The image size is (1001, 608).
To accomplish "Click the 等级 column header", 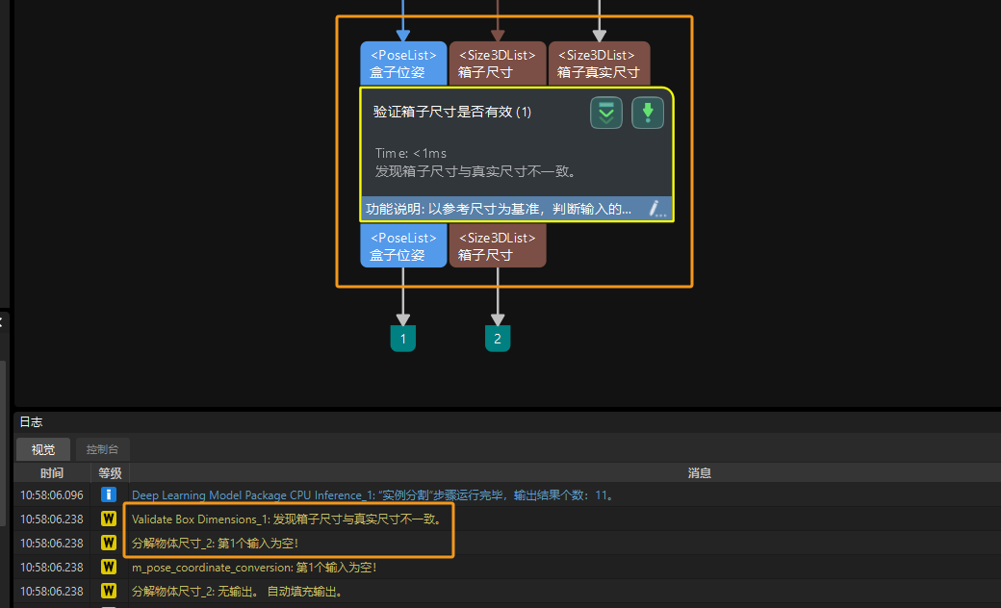I will coord(110,472).
